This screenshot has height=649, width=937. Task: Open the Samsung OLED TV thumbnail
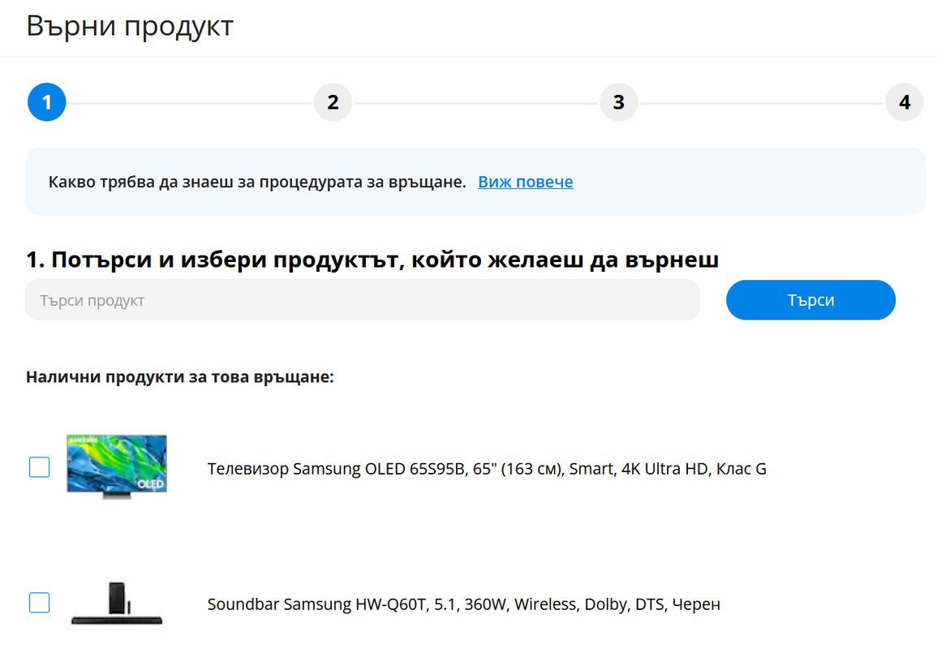coord(117,466)
